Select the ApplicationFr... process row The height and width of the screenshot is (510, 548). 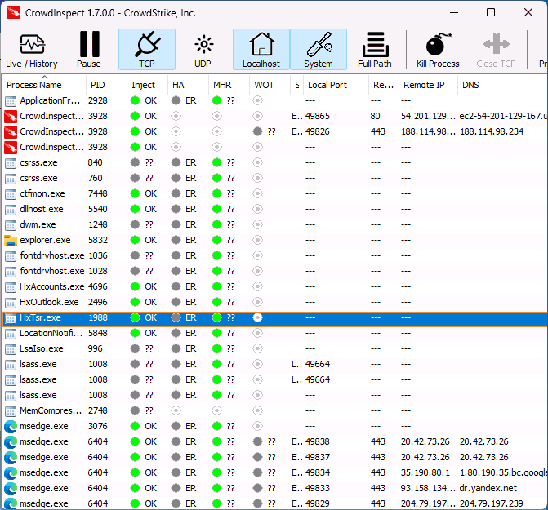click(275, 100)
